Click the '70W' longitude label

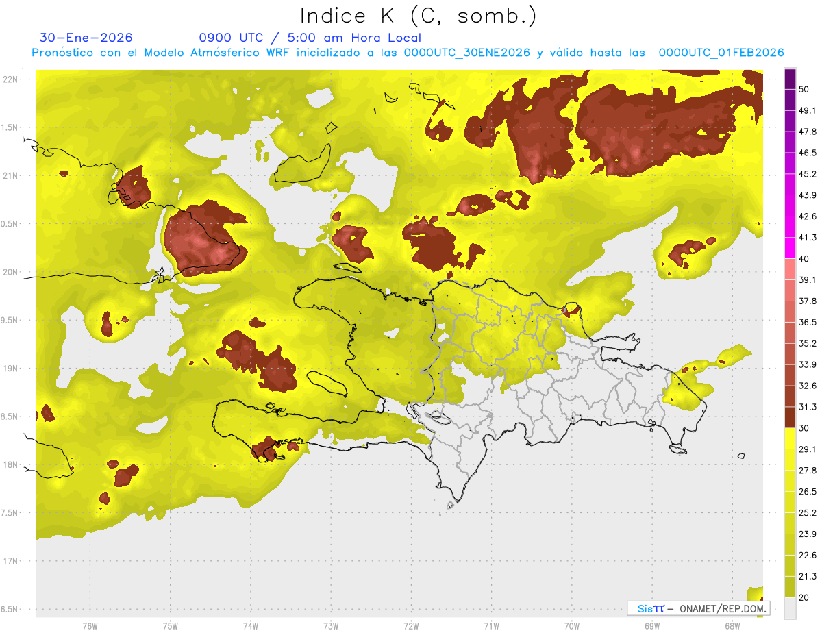click(571, 626)
